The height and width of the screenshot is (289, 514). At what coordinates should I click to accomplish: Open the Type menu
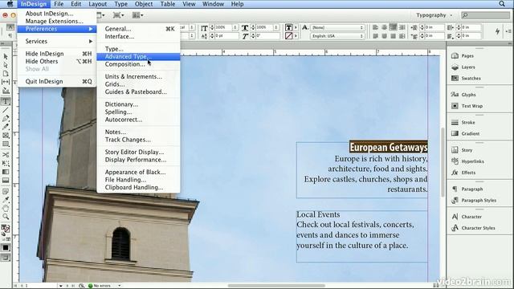(x=121, y=4)
